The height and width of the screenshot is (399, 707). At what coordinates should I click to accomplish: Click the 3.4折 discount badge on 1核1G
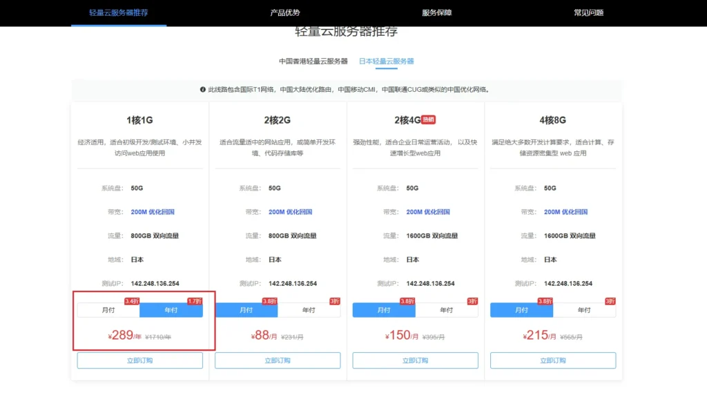[132, 301]
